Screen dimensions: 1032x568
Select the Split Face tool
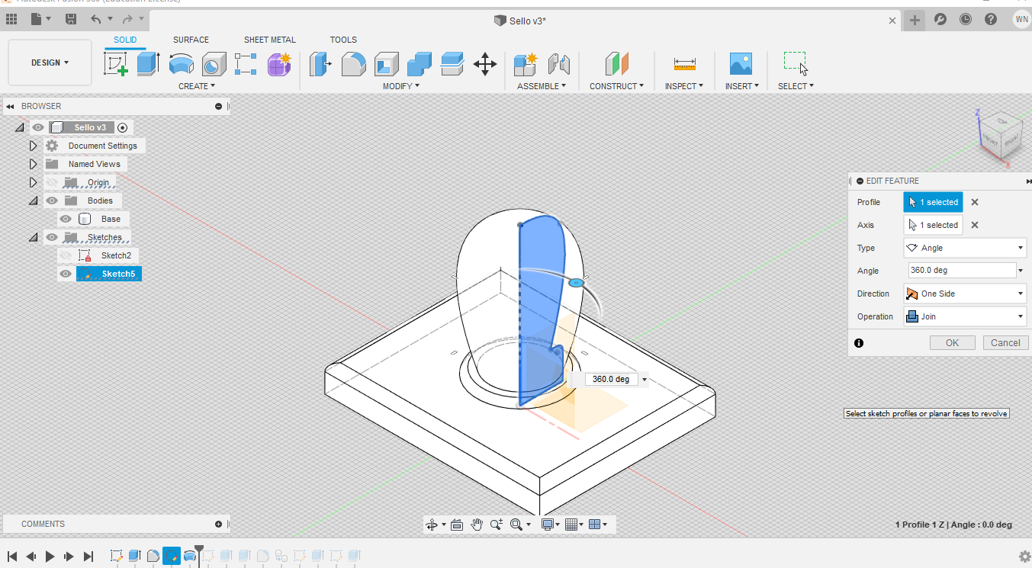[x=452, y=63]
